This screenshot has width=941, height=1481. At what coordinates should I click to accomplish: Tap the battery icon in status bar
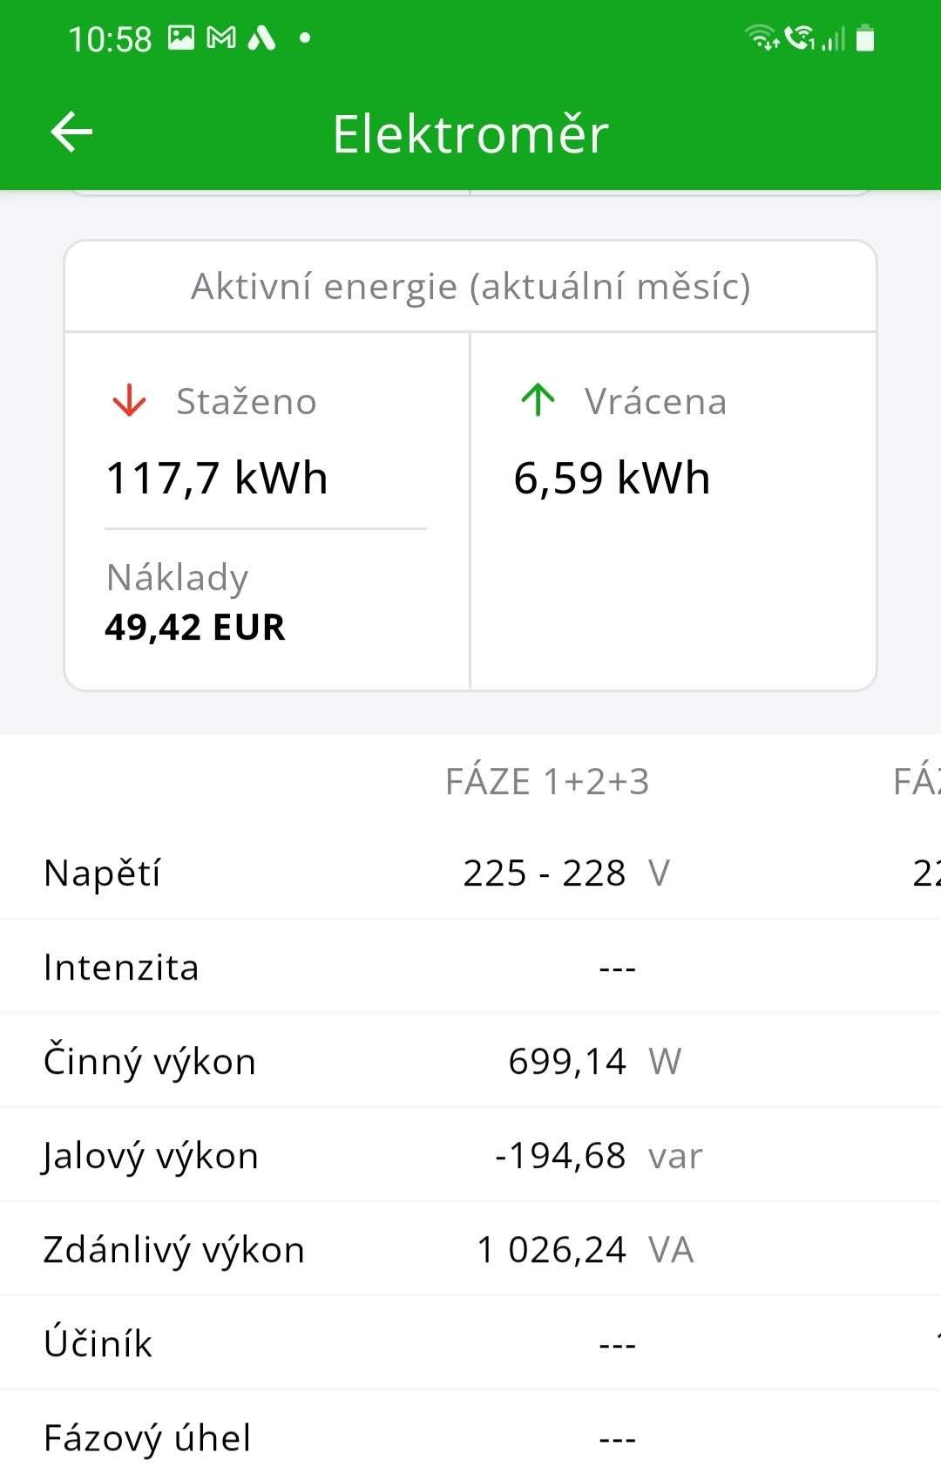coord(865,38)
